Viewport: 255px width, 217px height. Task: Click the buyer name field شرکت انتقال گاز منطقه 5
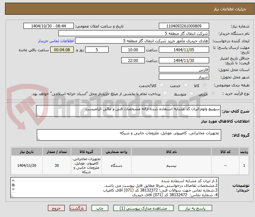pyautogui.click(x=133, y=33)
